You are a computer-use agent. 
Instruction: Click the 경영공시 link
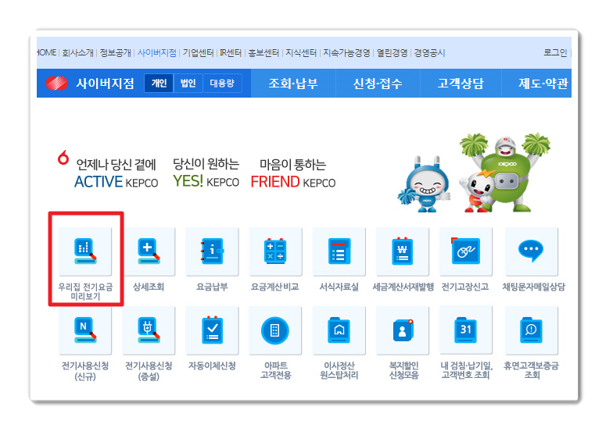429,53
